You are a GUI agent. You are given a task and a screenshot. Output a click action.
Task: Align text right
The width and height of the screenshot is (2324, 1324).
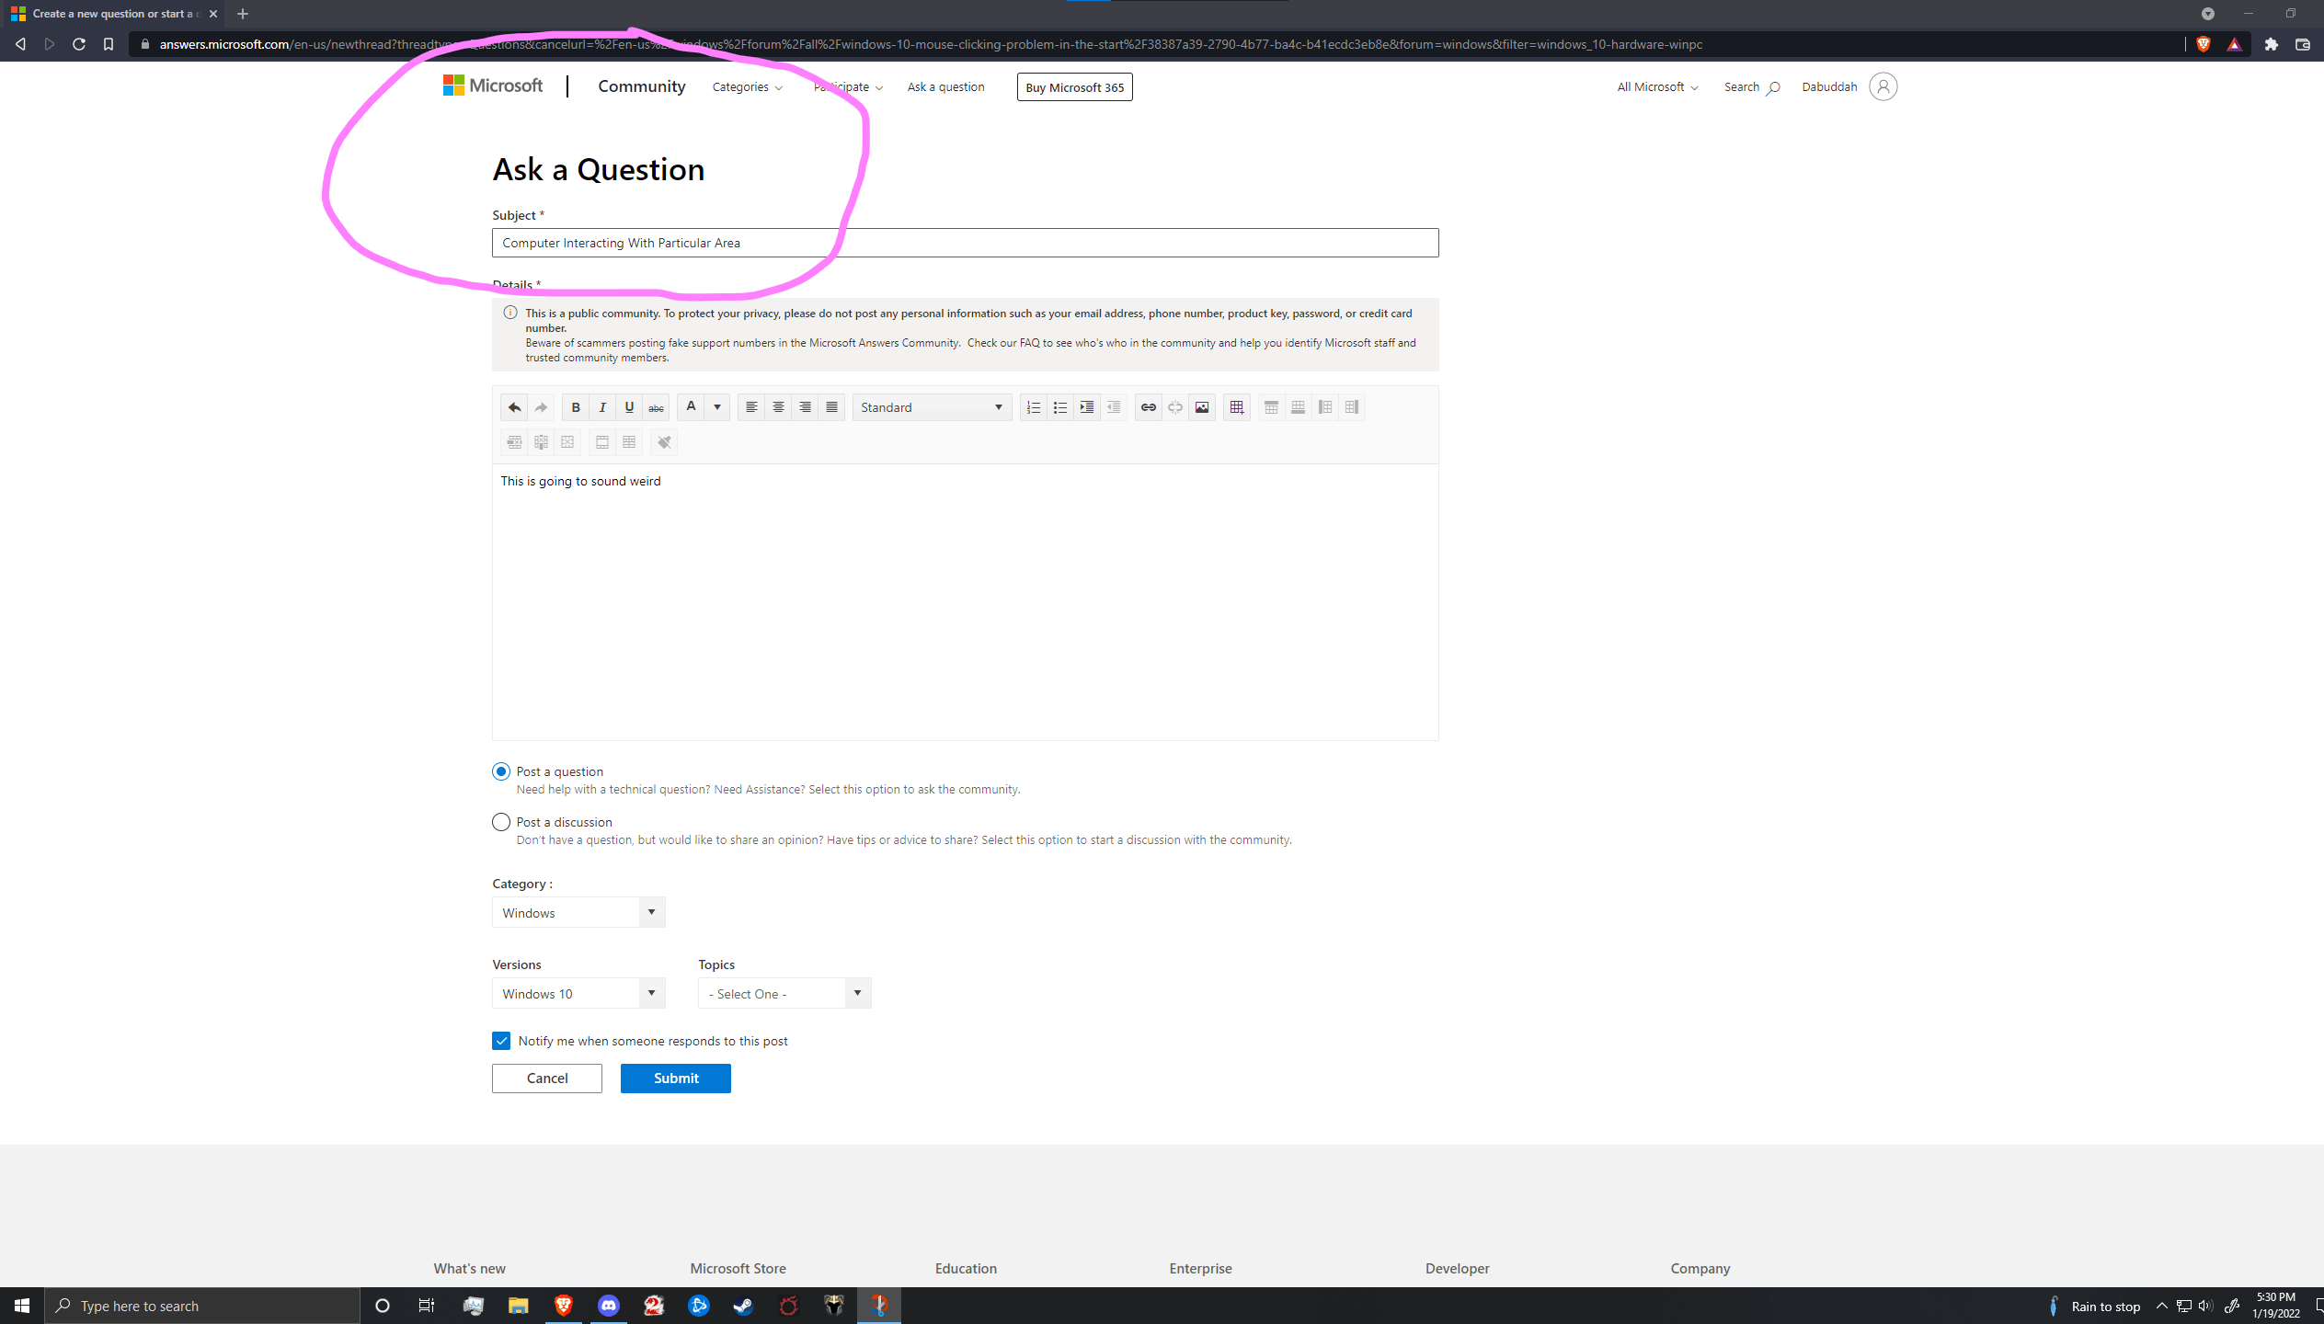click(805, 407)
